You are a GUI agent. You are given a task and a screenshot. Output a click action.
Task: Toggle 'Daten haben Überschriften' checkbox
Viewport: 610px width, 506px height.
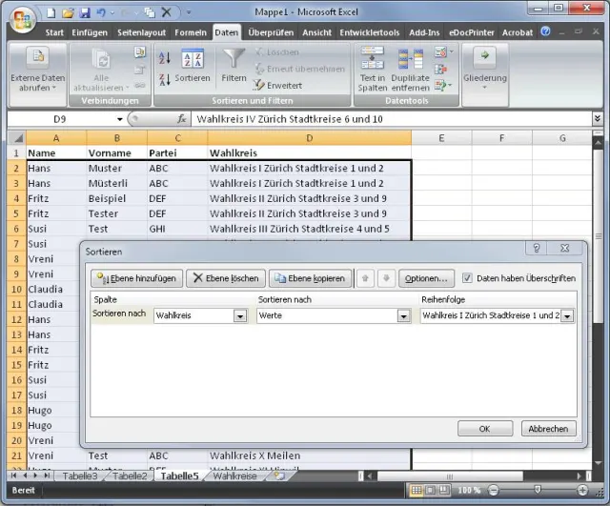point(467,278)
